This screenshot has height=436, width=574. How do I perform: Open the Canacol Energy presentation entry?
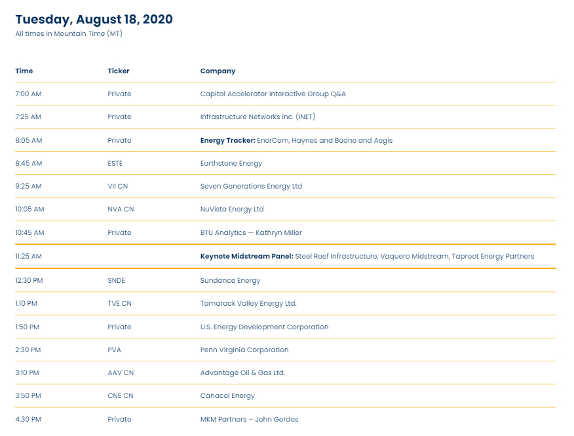(x=227, y=395)
